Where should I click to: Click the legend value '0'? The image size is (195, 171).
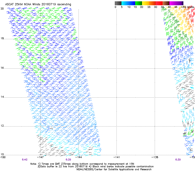(115, 7)
